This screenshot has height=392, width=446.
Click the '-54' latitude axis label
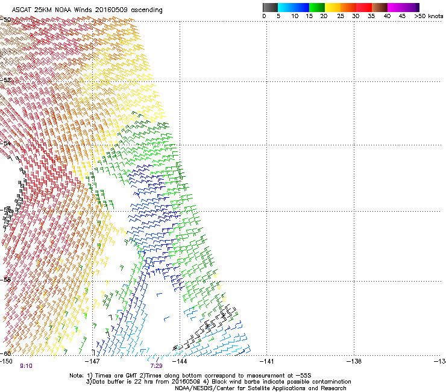(5, 143)
